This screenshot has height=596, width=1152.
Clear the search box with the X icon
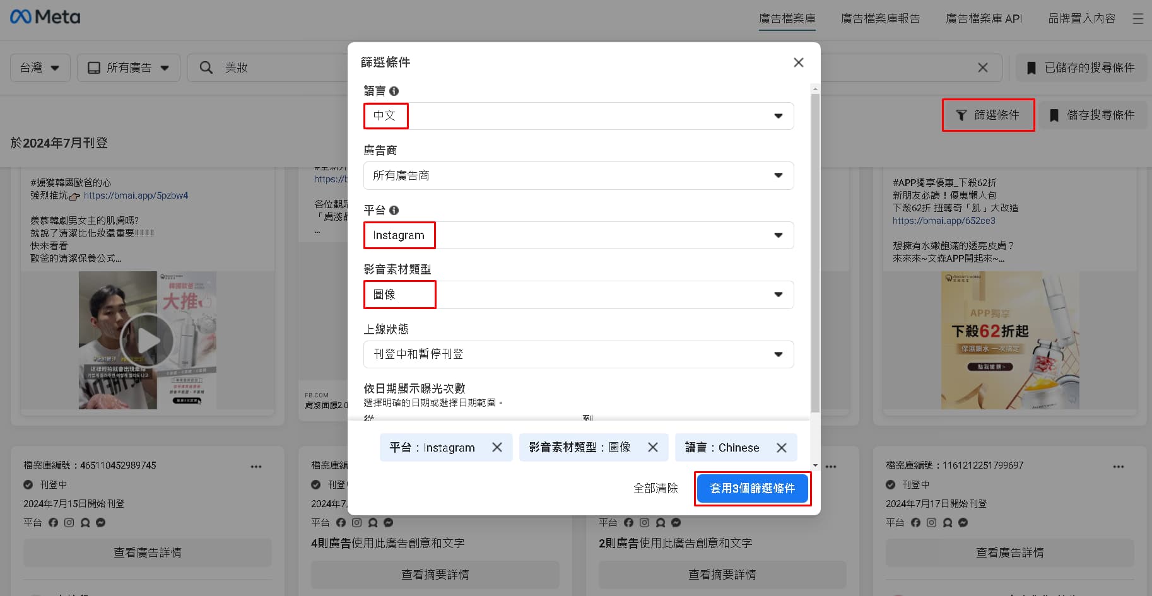pos(983,67)
